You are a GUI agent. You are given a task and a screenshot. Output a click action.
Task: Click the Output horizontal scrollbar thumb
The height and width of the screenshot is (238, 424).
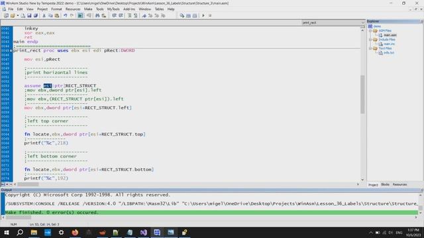[18, 218]
